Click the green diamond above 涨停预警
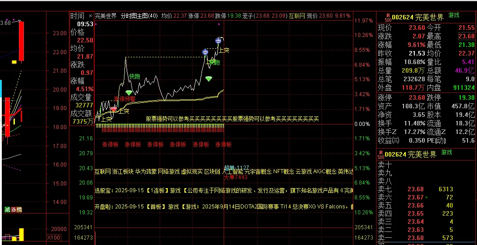Image resolution: width=477 pixels, height=245 pixels. pos(129,93)
